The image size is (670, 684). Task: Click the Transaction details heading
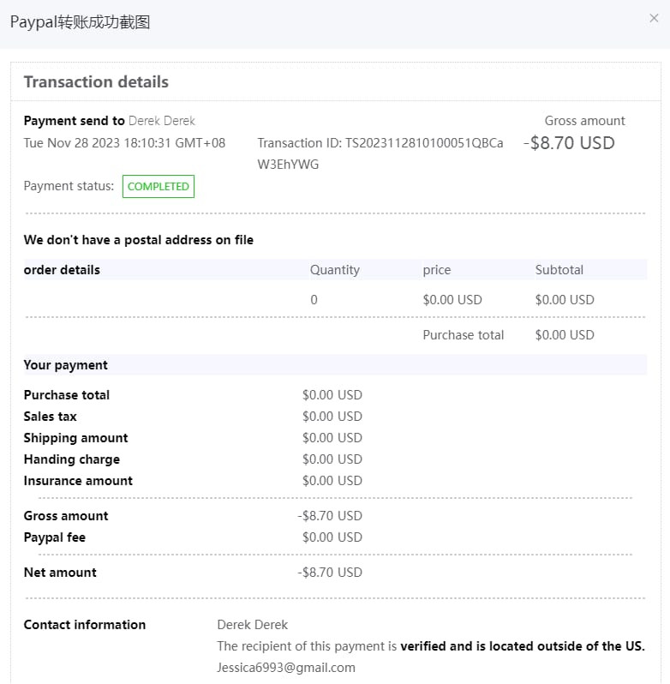[96, 82]
